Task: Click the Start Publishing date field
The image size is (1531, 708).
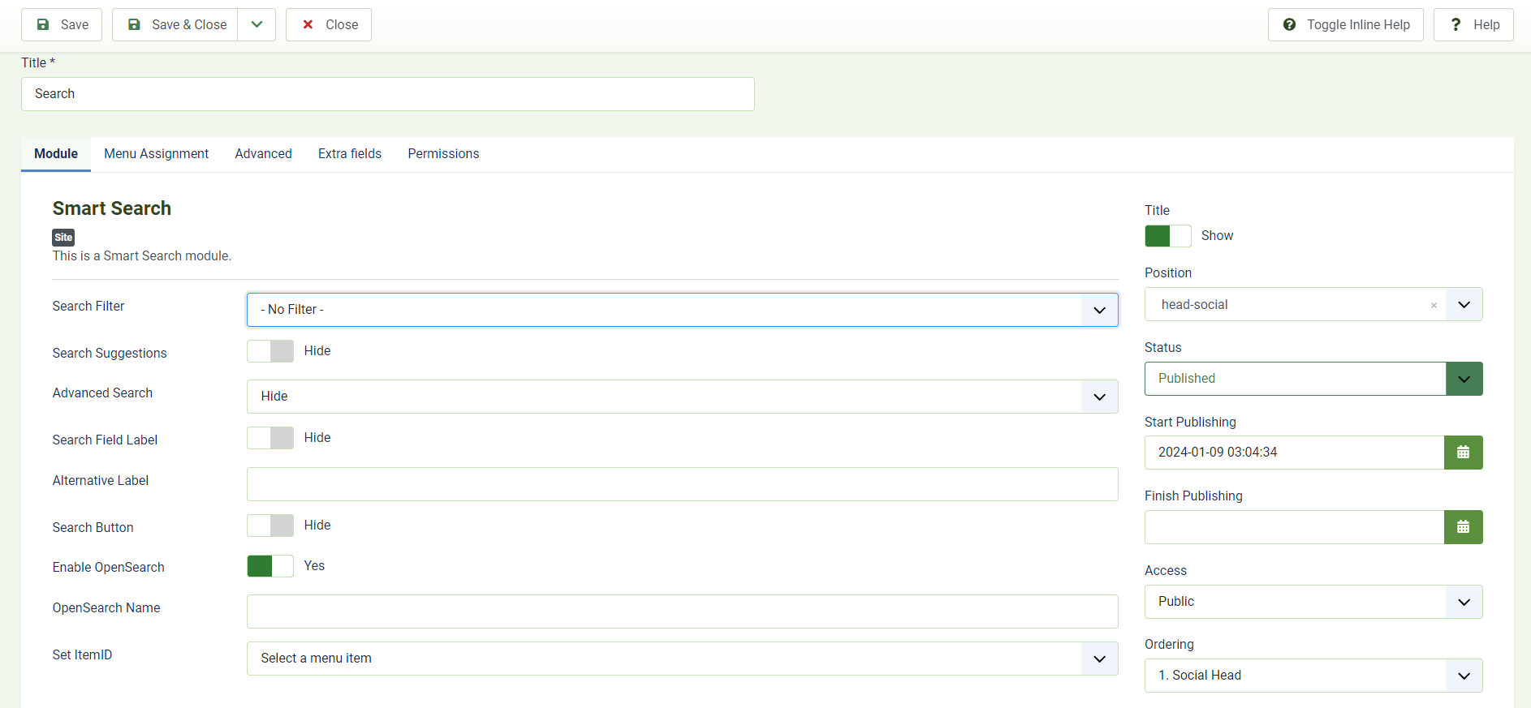Action: pyautogui.click(x=1294, y=453)
